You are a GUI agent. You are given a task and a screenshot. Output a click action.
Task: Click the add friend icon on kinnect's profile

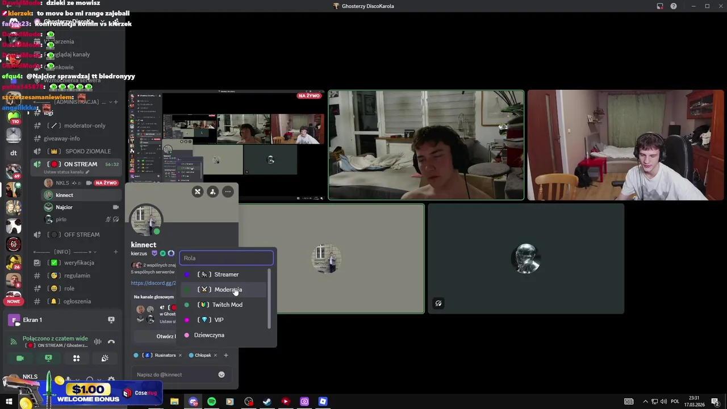[212, 191]
